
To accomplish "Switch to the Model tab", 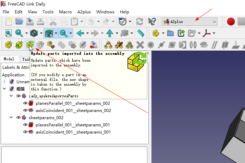I will (x=9, y=59).
